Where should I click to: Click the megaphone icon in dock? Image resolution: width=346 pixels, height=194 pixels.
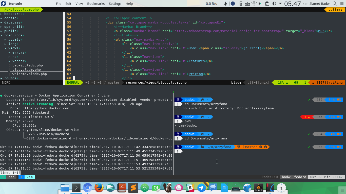213,188
